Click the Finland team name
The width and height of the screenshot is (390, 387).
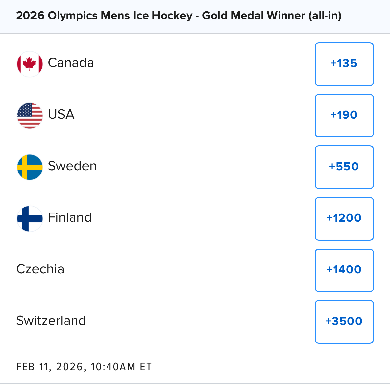(70, 217)
